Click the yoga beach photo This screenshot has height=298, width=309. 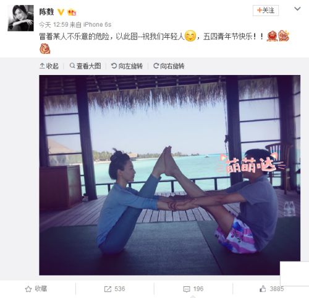[169, 175]
